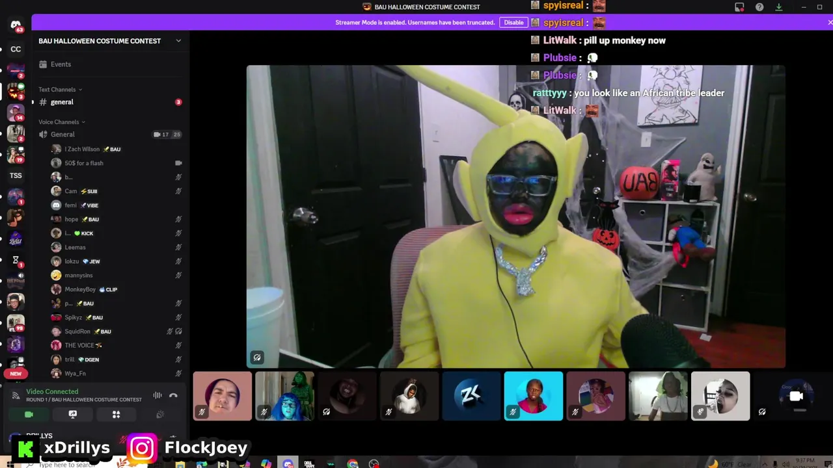Select the thumbnail of person in white hoodie

click(x=409, y=396)
